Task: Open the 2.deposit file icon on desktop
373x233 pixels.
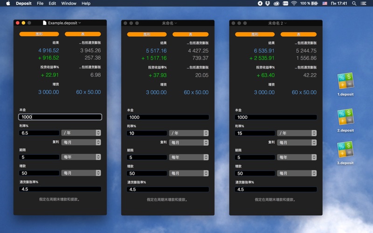Action: click(345, 116)
